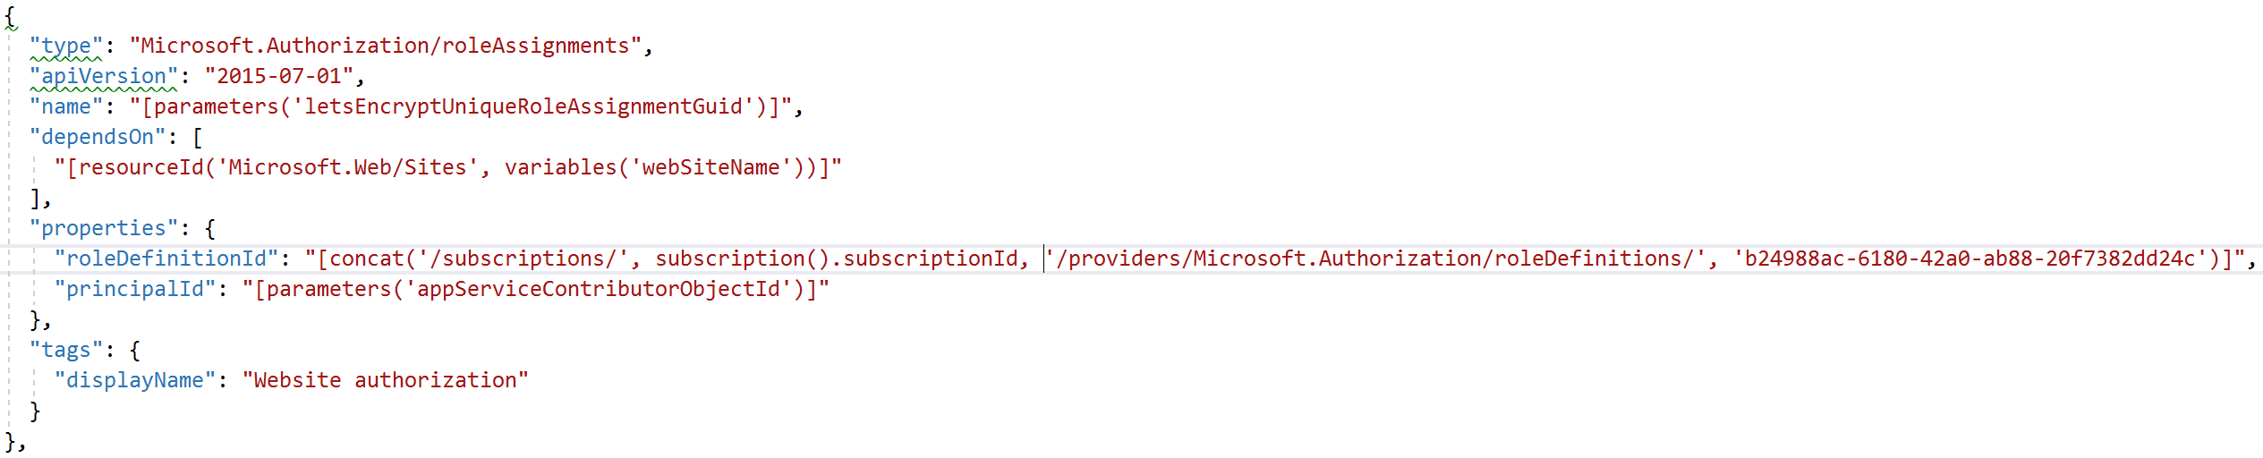2263x458 pixels.
Task: Click the "roleDefinitionId" property key
Action: (x=166, y=259)
